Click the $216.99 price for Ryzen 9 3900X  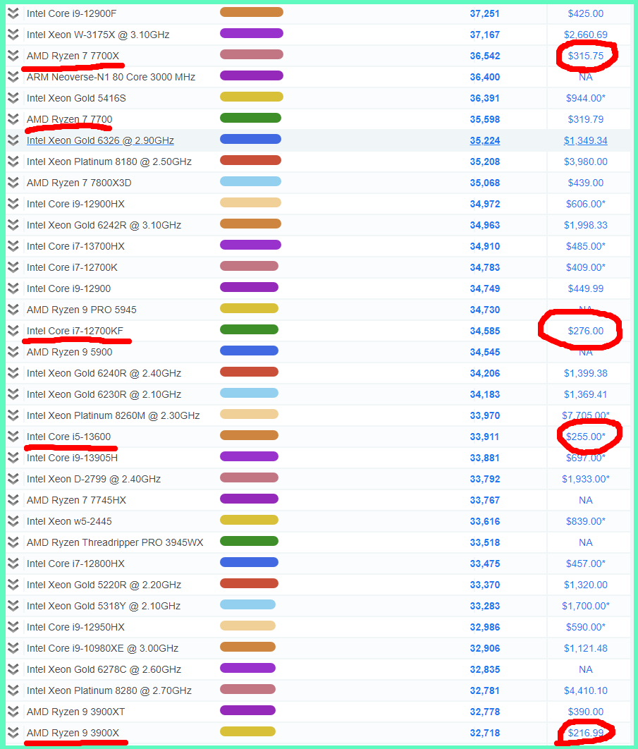coord(585,733)
